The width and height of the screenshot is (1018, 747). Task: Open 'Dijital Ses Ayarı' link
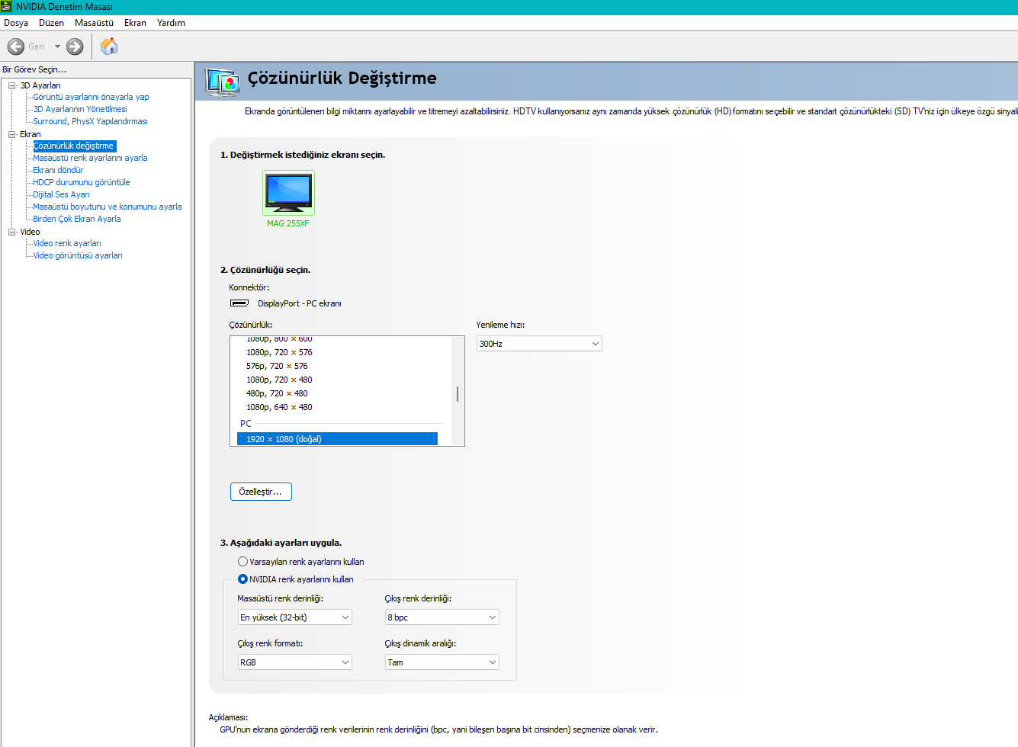(x=61, y=194)
